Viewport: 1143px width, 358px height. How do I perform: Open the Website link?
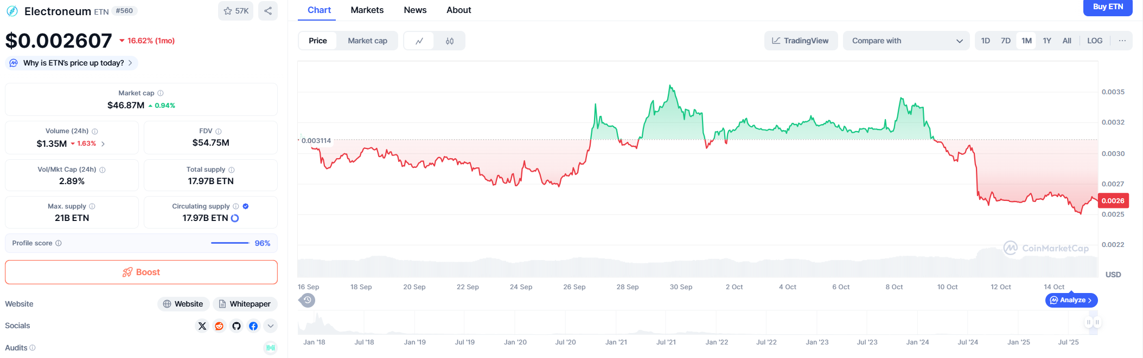click(x=183, y=304)
